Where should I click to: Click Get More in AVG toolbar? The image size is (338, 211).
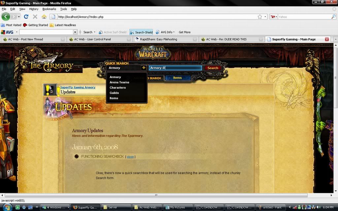[185, 32]
